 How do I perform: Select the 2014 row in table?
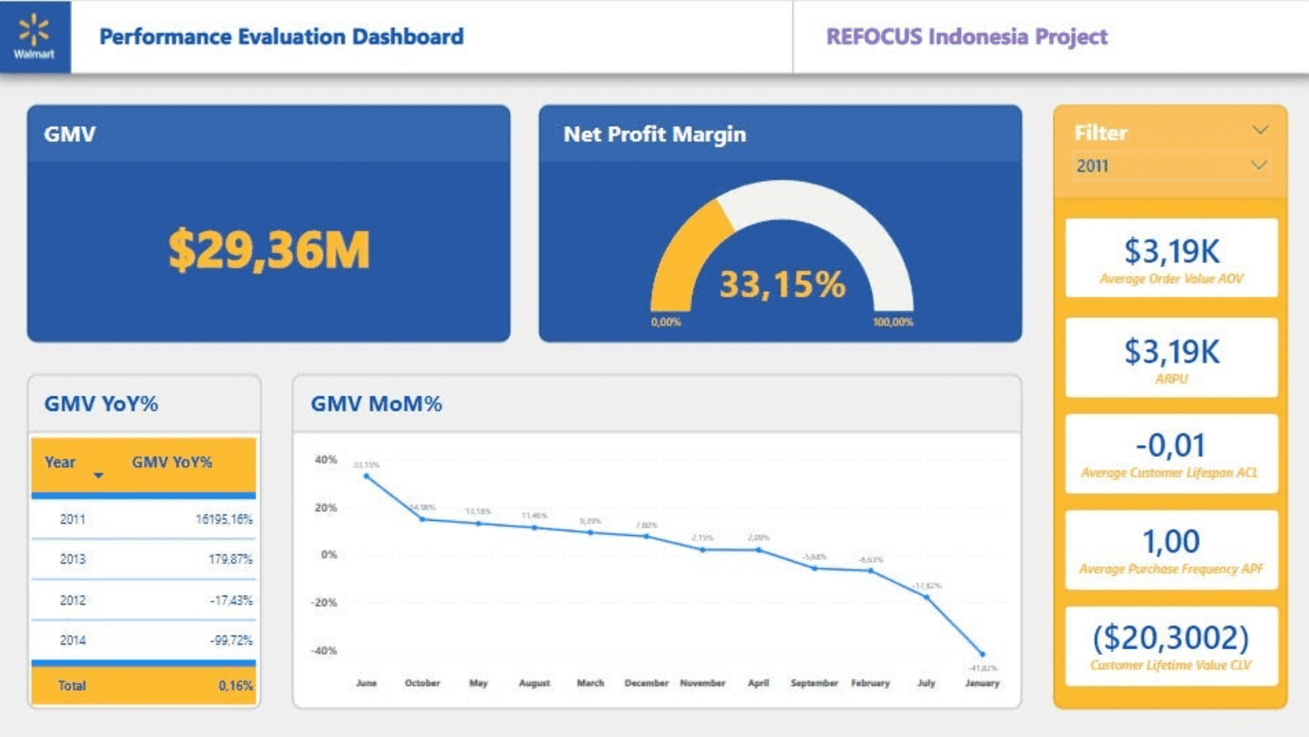[x=144, y=640]
